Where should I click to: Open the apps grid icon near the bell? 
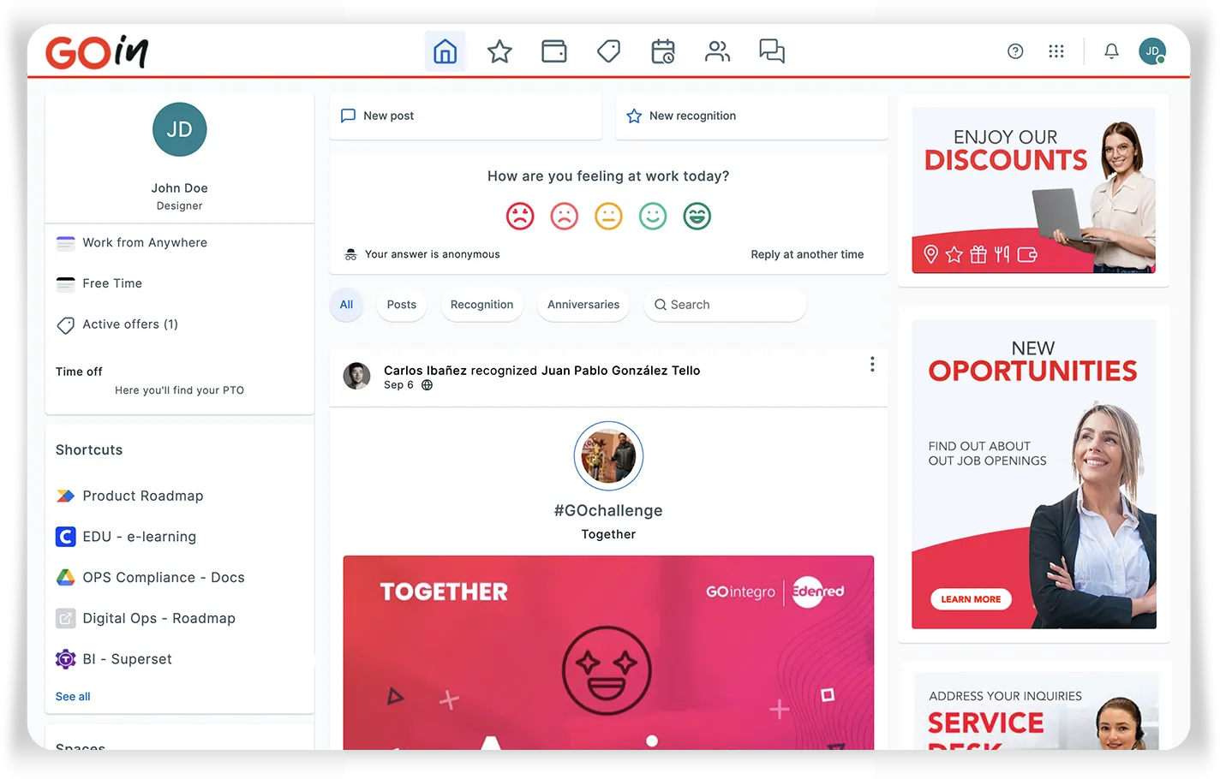[x=1056, y=51]
